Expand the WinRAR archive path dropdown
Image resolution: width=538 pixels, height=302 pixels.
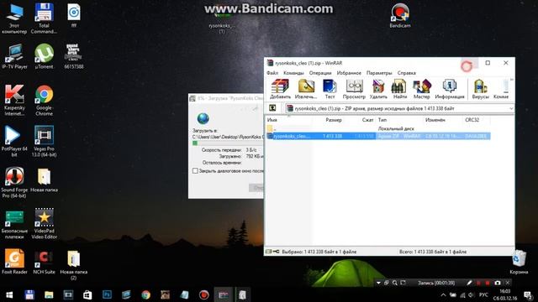(x=511, y=108)
